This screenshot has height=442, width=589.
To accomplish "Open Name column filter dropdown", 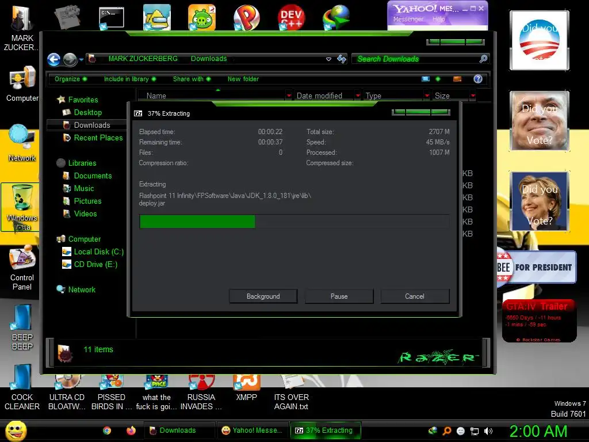I will (x=289, y=96).
